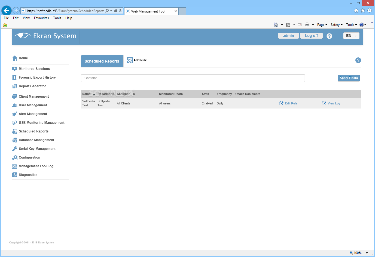Click the browser Back arrow button
This screenshot has width=375, height=257.
(x=6, y=11)
